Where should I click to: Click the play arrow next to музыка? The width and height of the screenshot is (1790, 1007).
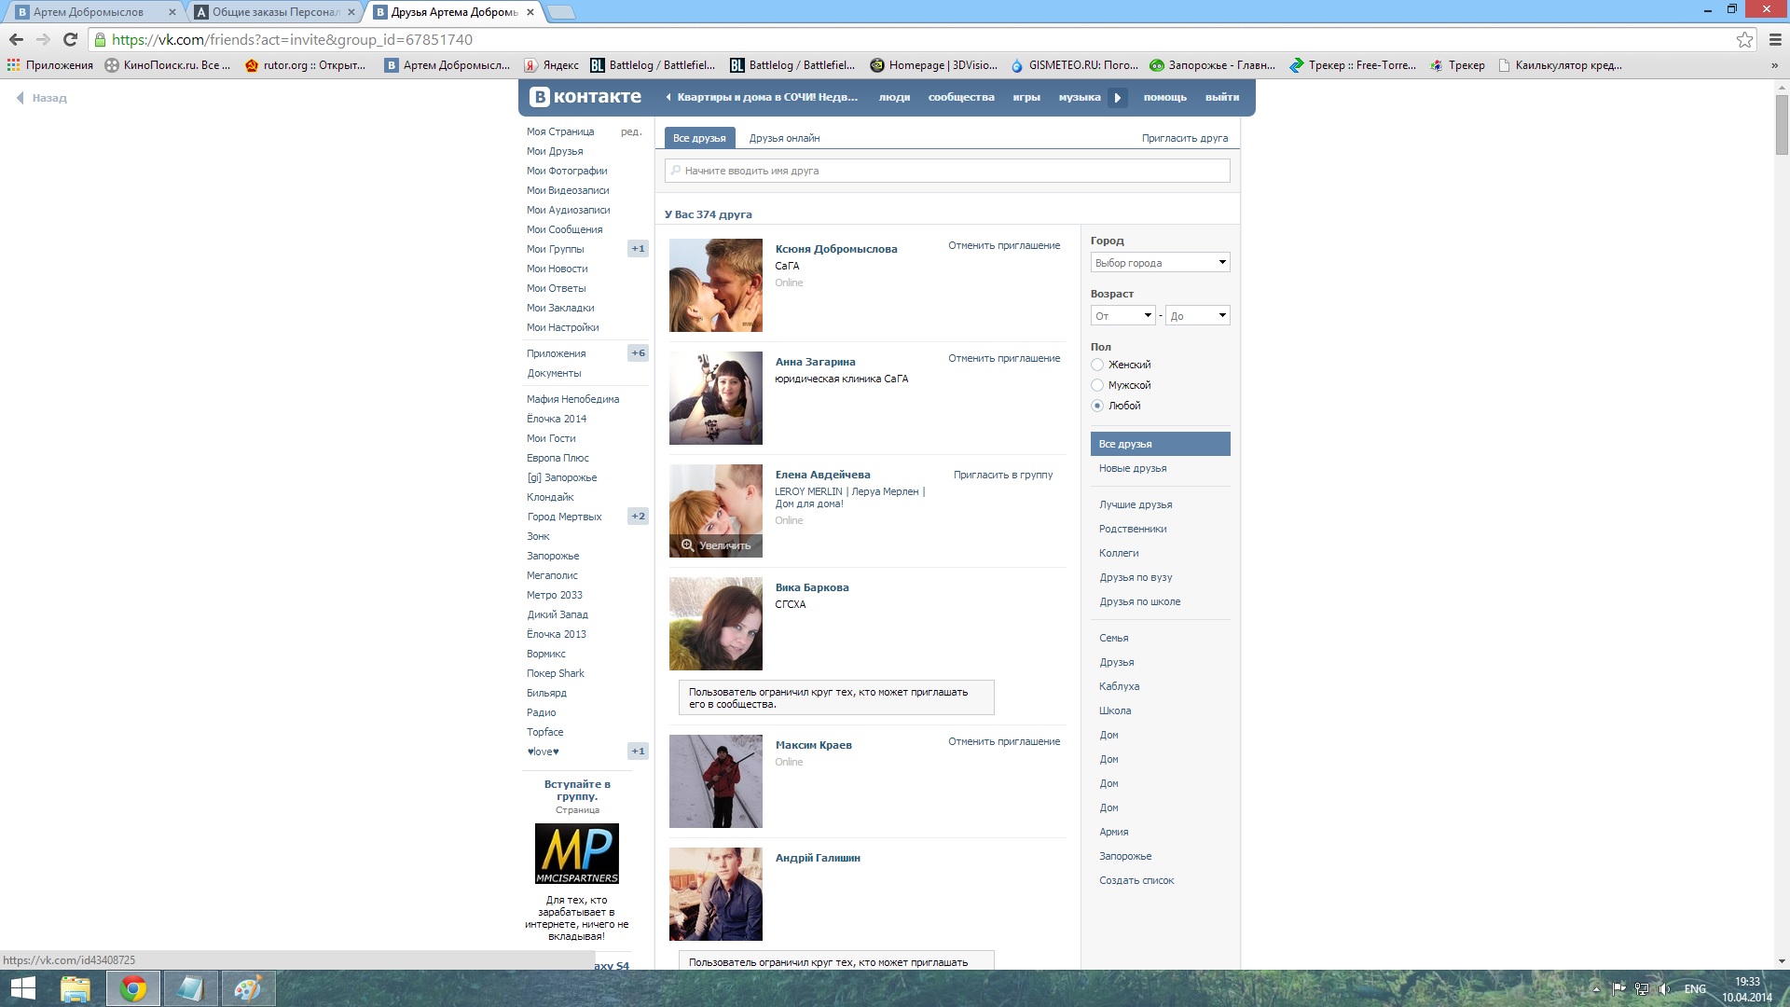(1117, 98)
